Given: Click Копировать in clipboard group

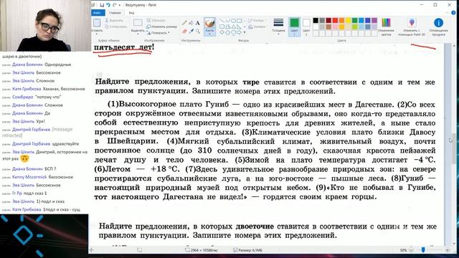Looking at the screenshot, I should [116, 27].
